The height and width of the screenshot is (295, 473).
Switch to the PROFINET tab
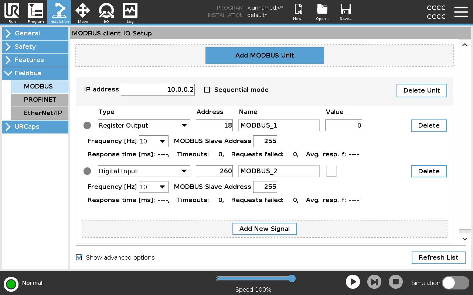tap(39, 100)
